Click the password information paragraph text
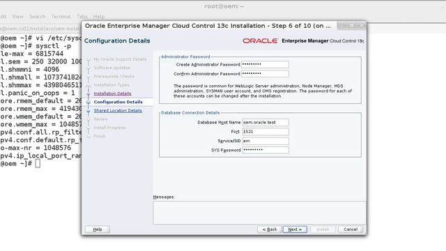Screen dimensions: 446x251 (x=262, y=91)
